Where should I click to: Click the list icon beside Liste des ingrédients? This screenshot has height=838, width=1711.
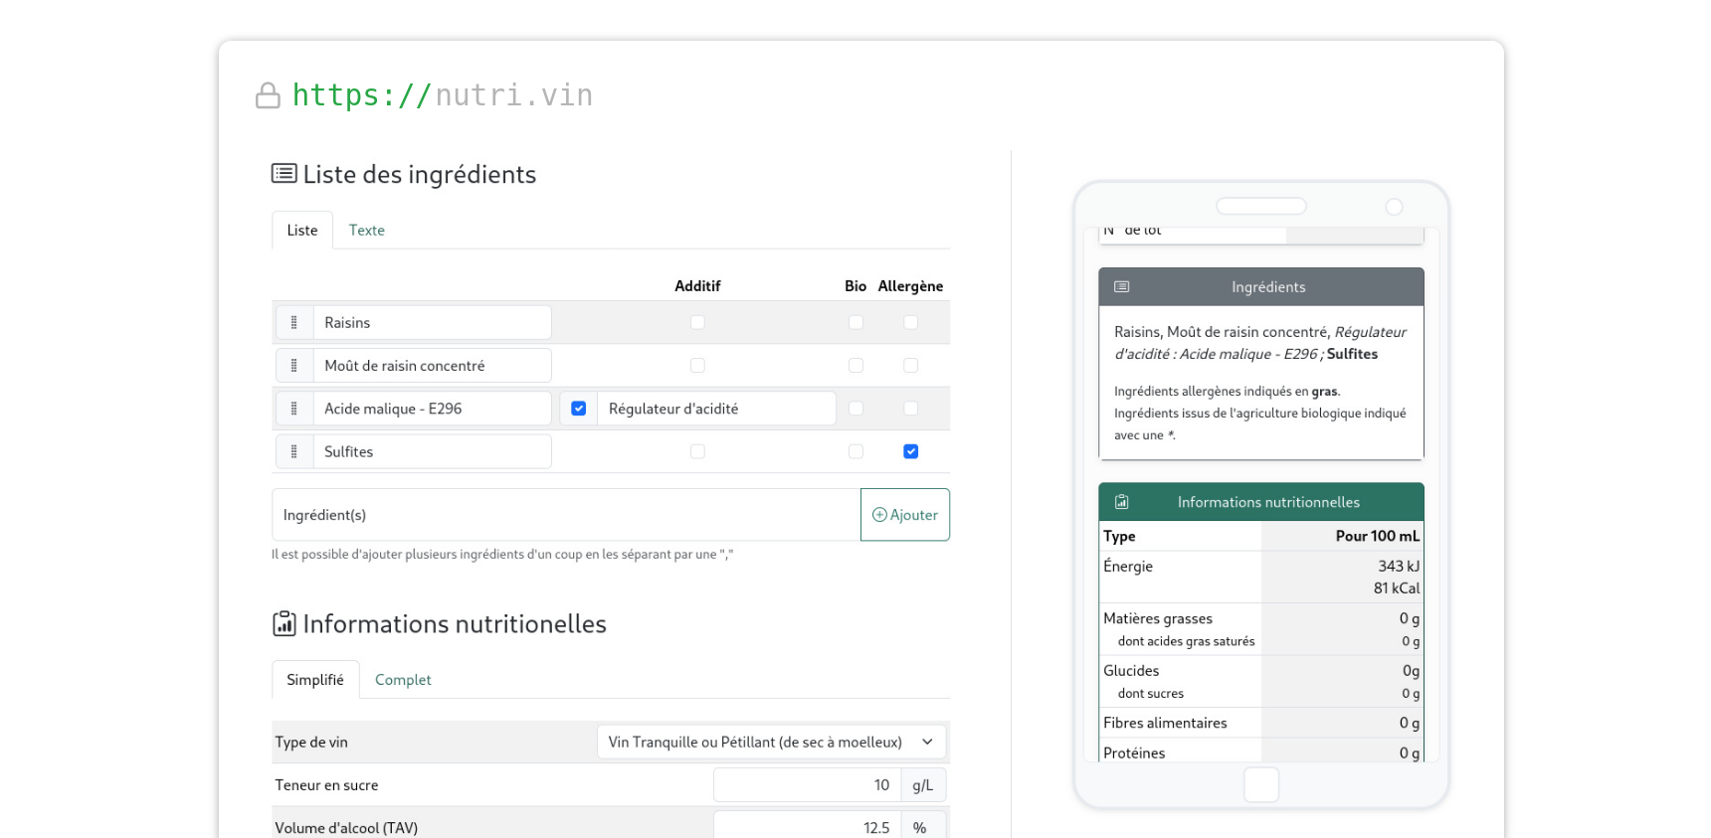[284, 174]
